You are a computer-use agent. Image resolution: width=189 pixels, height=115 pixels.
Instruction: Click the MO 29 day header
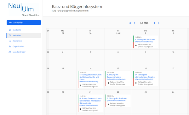63,32
